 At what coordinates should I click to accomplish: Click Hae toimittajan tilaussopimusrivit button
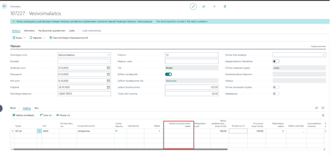[69, 38]
